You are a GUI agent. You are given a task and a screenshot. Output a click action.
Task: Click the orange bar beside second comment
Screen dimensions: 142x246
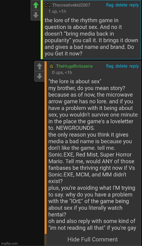45,147
